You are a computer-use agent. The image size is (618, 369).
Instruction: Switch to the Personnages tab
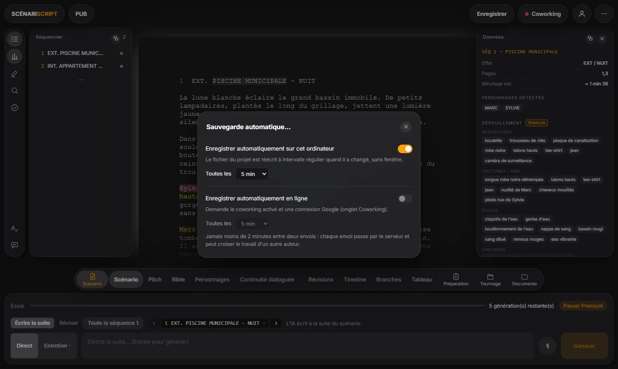pos(212,279)
